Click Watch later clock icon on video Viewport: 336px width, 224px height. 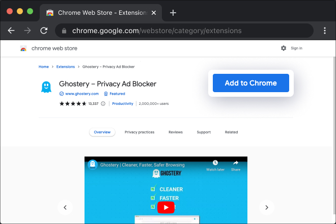coord(215,163)
